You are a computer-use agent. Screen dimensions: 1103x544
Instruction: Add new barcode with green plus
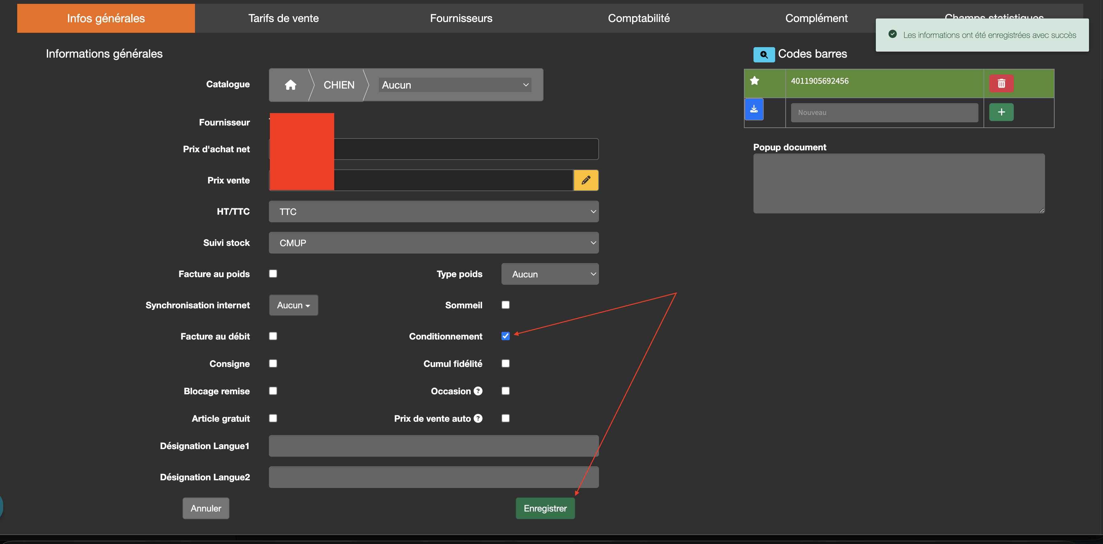coord(1001,112)
